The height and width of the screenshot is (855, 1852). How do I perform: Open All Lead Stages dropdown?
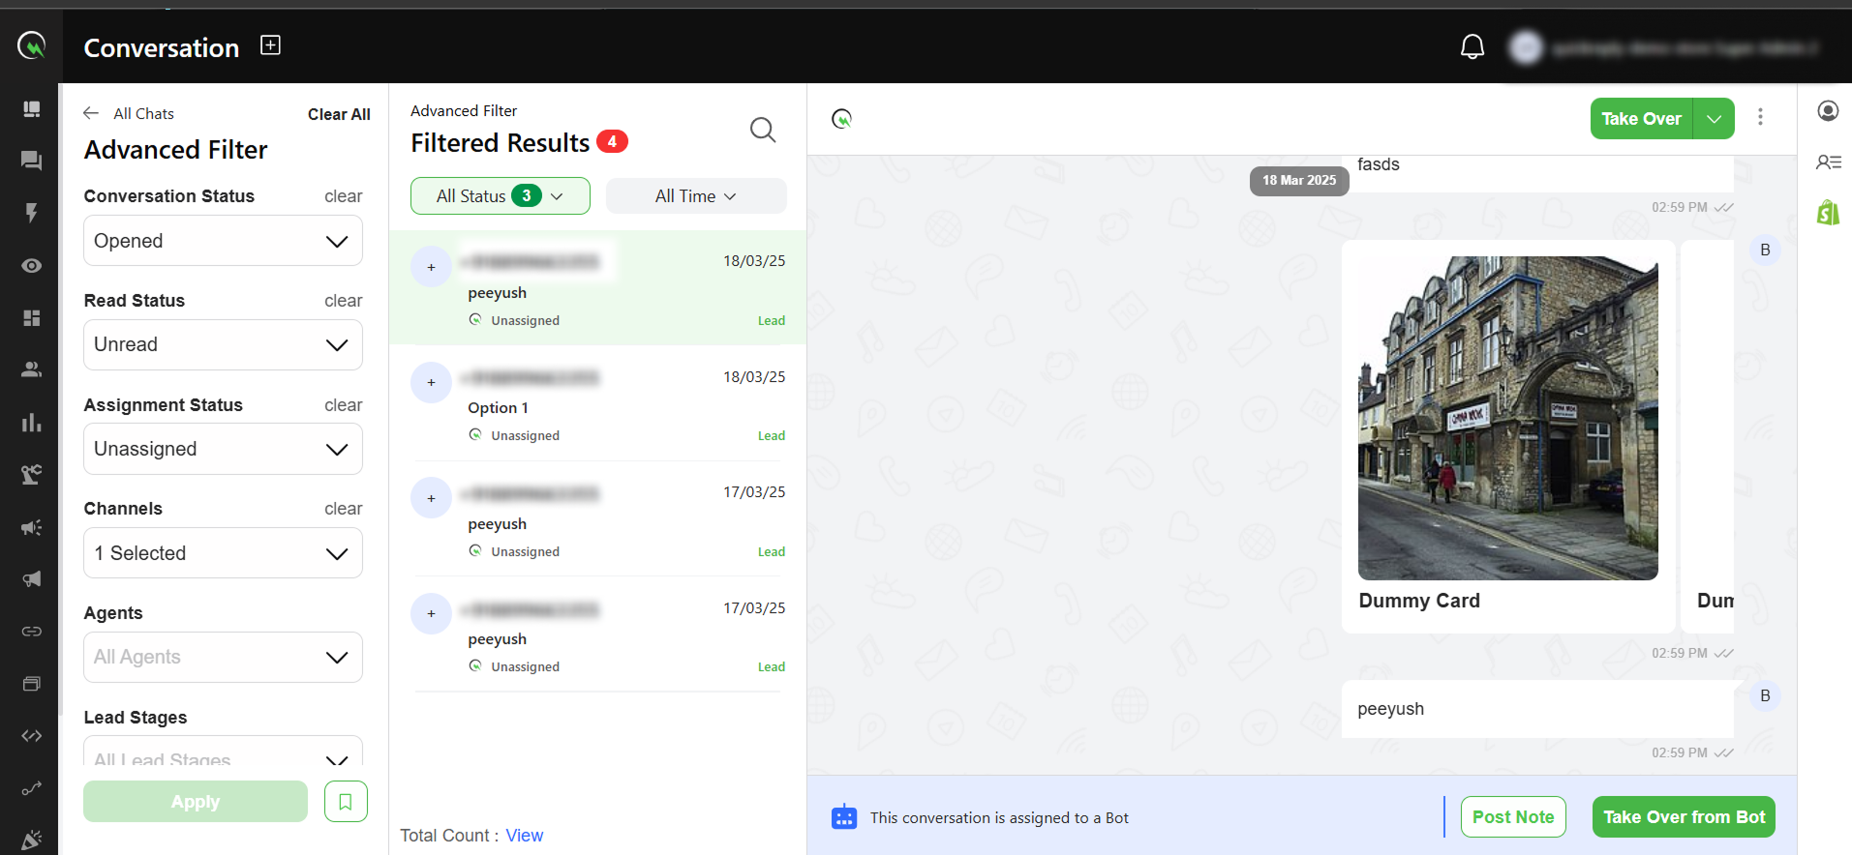[224, 752]
